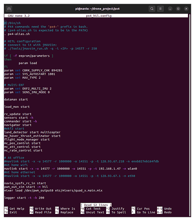
Task: Click the mavlink line with 192.168.1.47 wlan0
Action: coord(71,168)
